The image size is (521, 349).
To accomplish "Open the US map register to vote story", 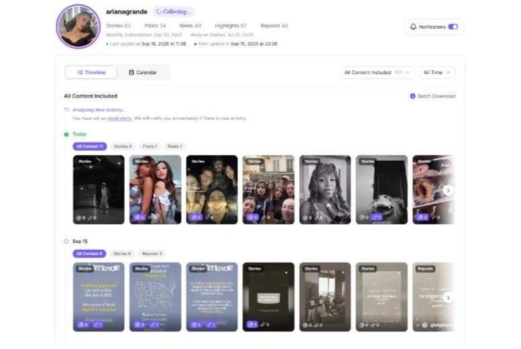I will 155,297.
